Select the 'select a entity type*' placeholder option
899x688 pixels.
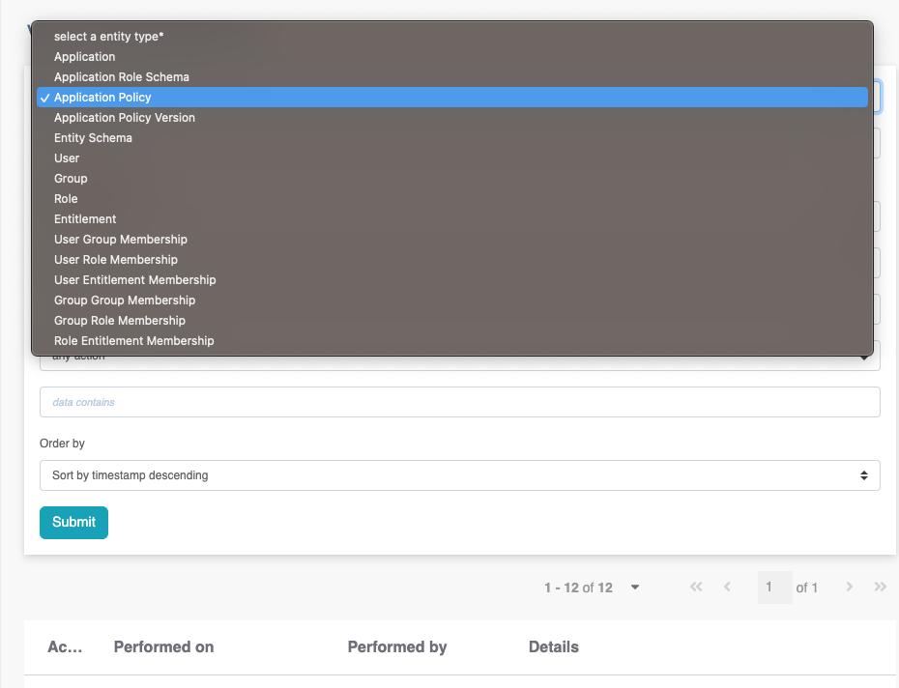452,36
